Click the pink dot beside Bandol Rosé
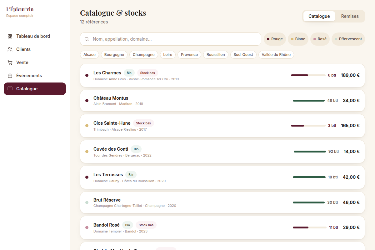The image size is (375, 250). 87,227
